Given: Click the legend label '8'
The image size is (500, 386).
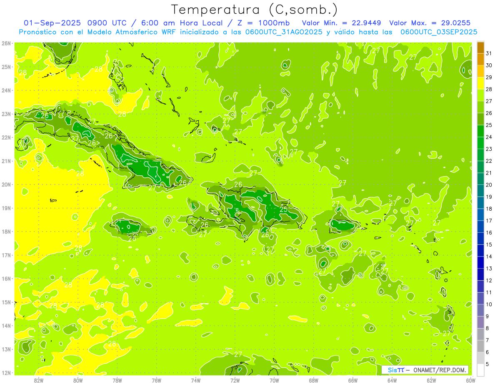Looking at the screenshot, I should click(487, 328).
